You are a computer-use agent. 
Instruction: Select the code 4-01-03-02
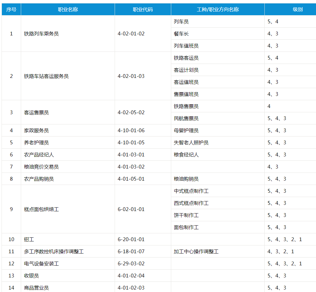pyautogui.click(x=131, y=167)
